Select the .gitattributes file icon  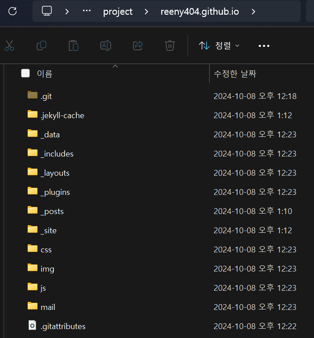(x=33, y=325)
